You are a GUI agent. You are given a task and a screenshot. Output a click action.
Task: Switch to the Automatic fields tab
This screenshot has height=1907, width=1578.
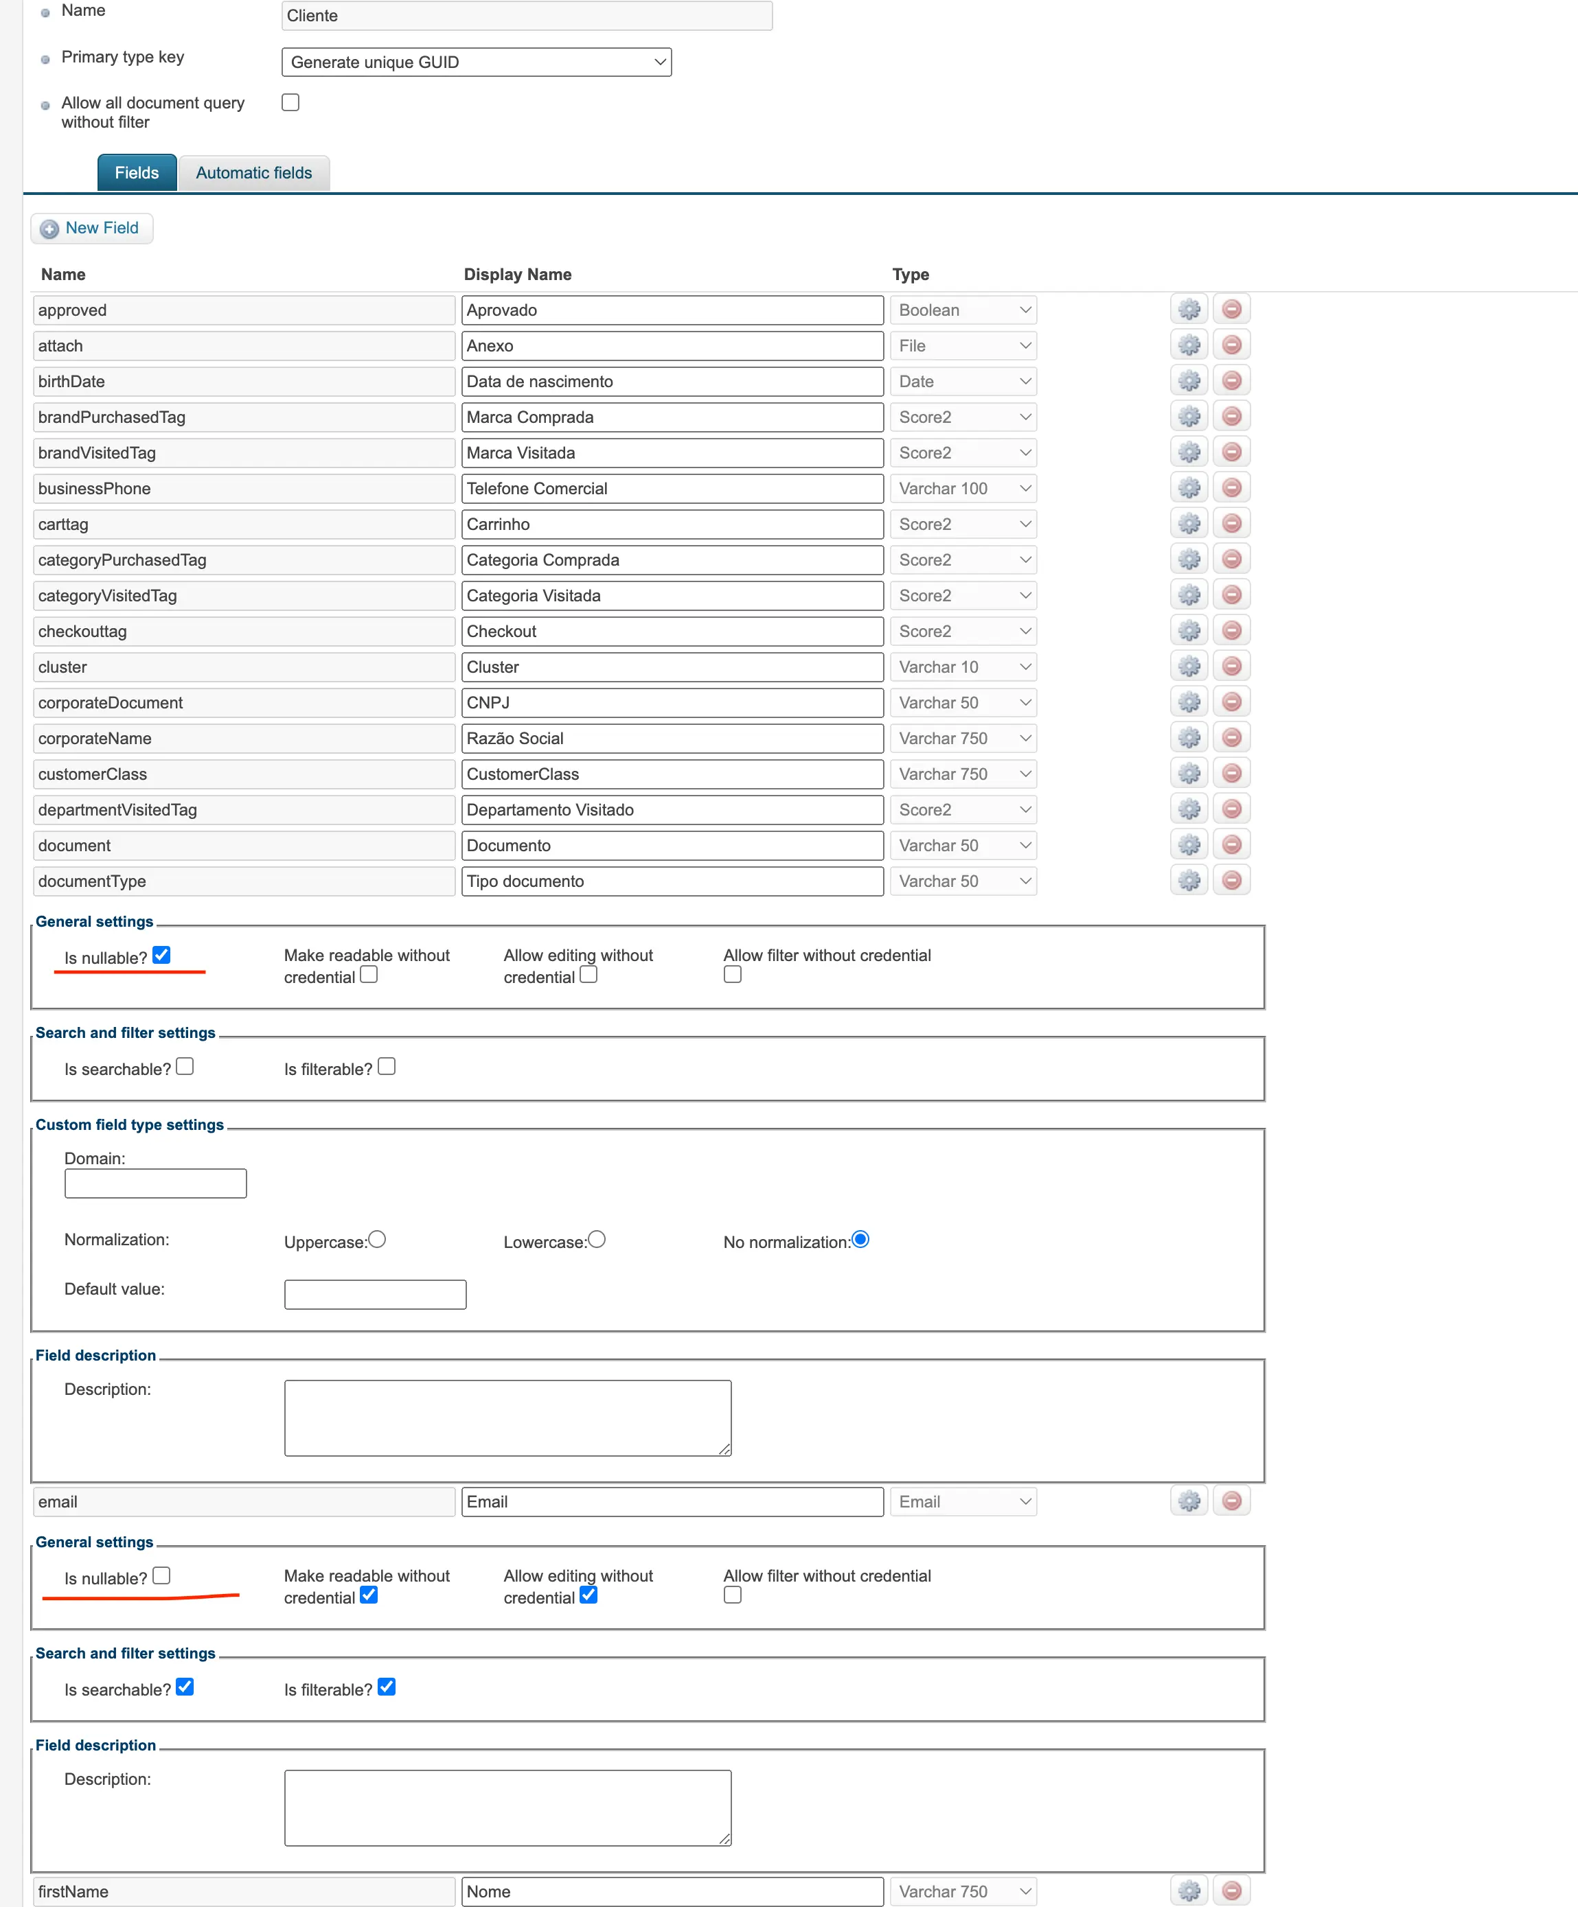click(x=253, y=172)
